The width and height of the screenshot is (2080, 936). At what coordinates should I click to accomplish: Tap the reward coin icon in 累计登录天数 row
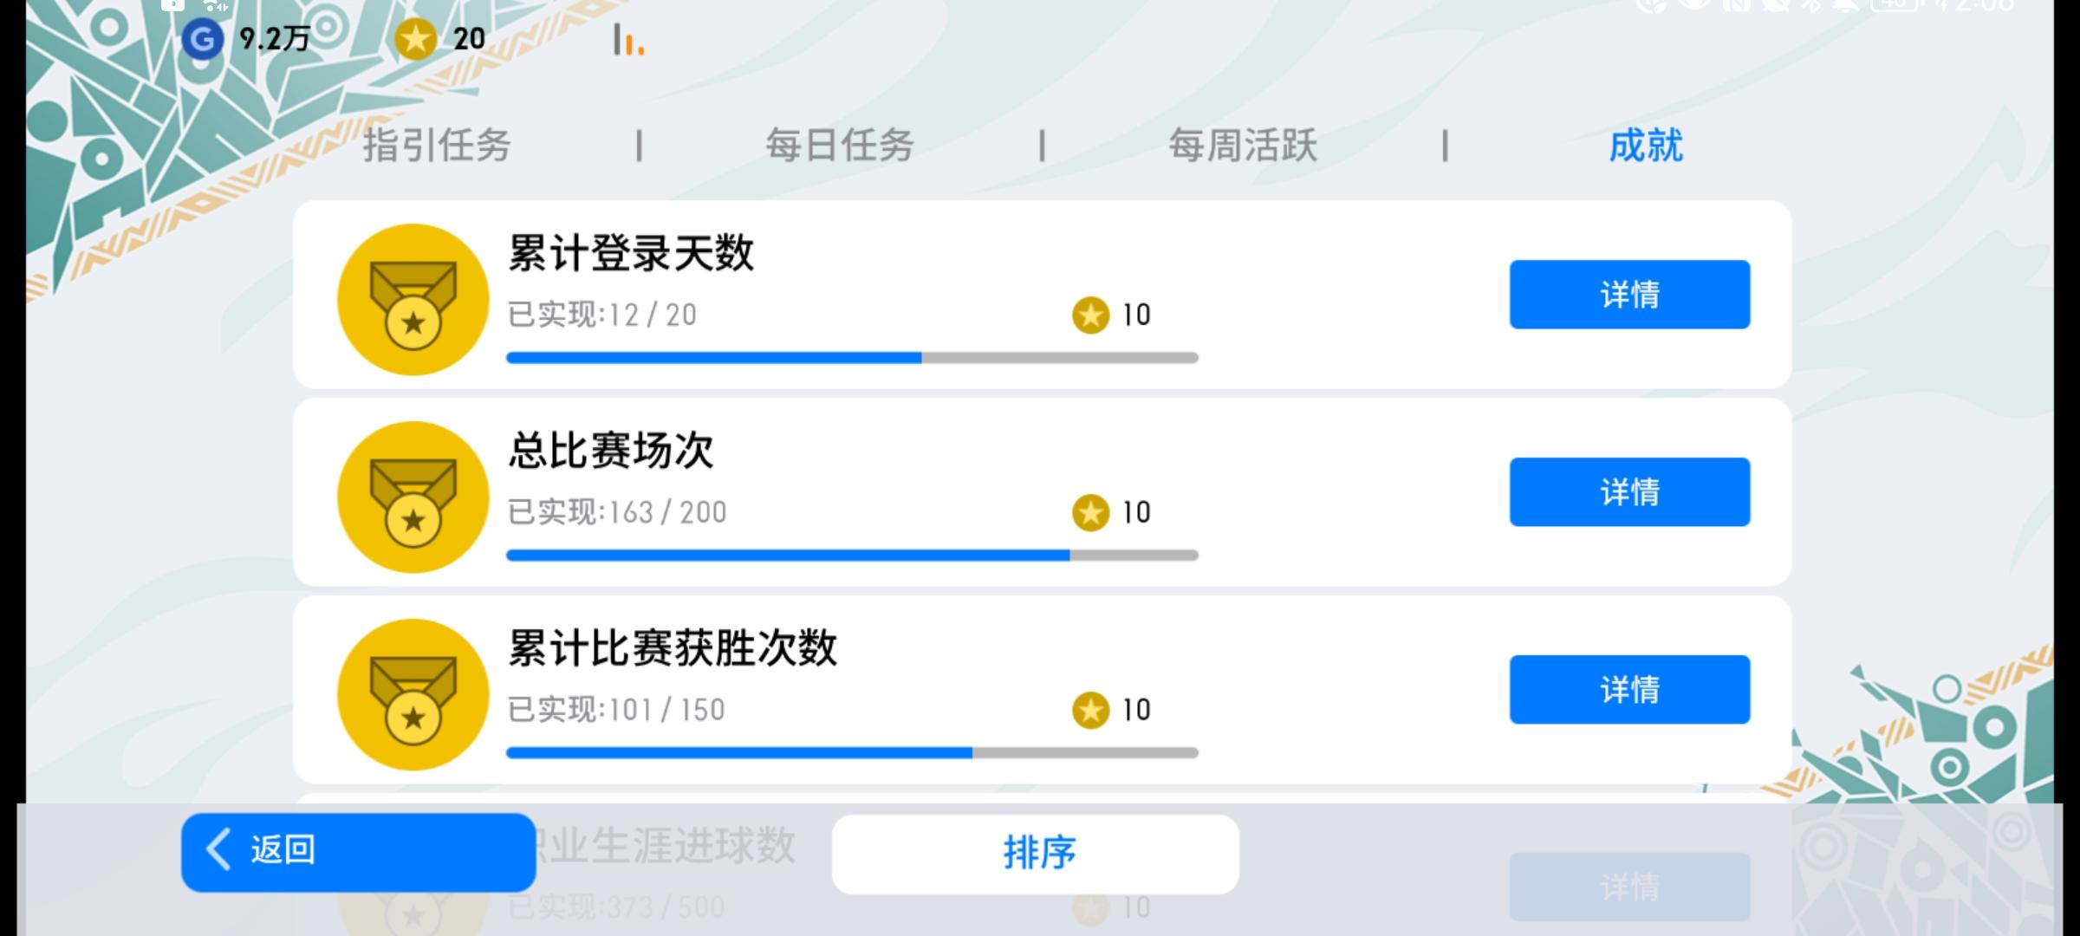coord(1090,315)
